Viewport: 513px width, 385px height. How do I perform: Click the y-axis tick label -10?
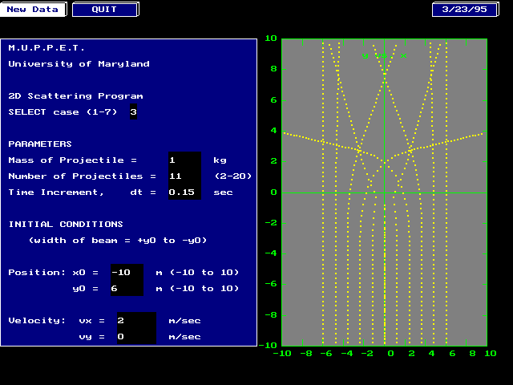[x=268, y=345]
